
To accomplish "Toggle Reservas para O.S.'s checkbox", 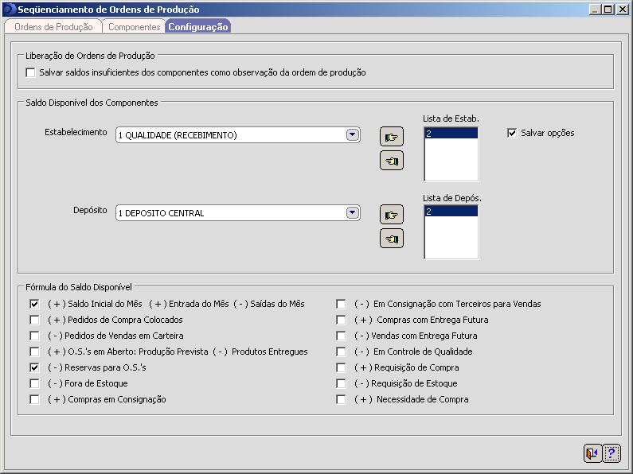I will [x=34, y=367].
